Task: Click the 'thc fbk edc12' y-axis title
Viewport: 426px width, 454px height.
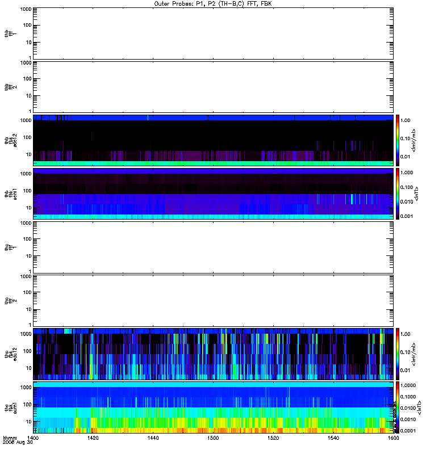Action: [x=11, y=354]
